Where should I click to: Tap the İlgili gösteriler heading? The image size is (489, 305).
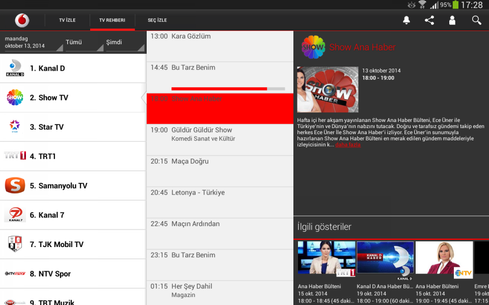[x=324, y=227]
